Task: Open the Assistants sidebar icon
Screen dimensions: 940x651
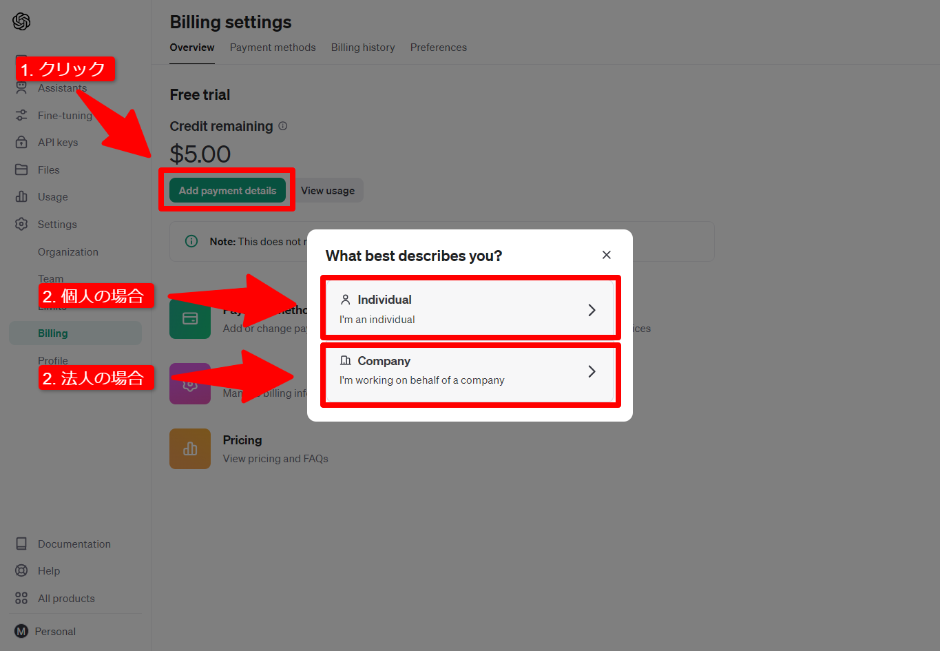Action: point(21,87)
